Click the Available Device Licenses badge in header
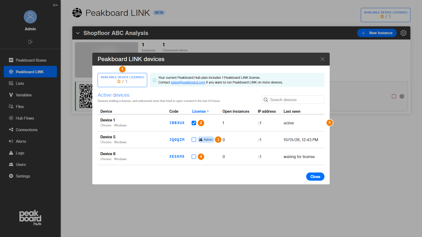The image size is (422, 237). 386,15
